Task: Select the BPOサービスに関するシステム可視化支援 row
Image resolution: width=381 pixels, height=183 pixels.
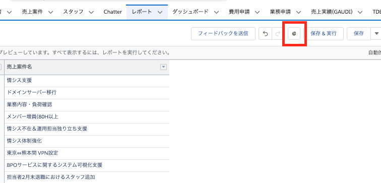Action: 87,165
